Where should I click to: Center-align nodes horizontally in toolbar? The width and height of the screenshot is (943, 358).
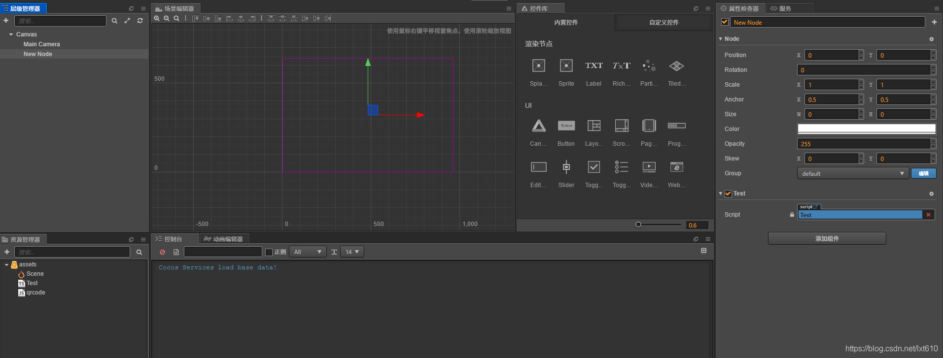[x=241, y=18]
